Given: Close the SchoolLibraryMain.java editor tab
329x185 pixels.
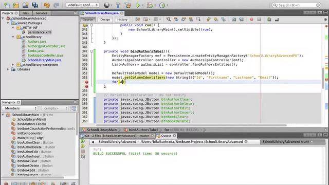Looking at the screenshot, I should click(122, 13).
